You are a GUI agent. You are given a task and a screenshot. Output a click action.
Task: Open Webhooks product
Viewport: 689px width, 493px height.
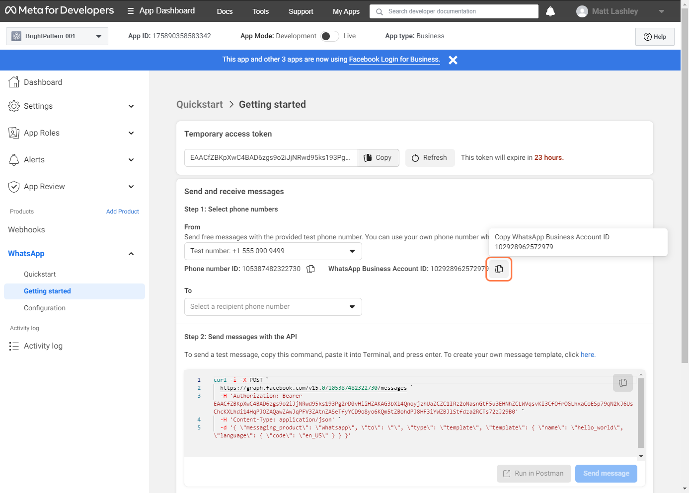point(26,229)
